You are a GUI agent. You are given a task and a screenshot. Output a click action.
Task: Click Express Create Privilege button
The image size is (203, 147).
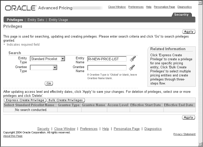click(x=25, y=100)
